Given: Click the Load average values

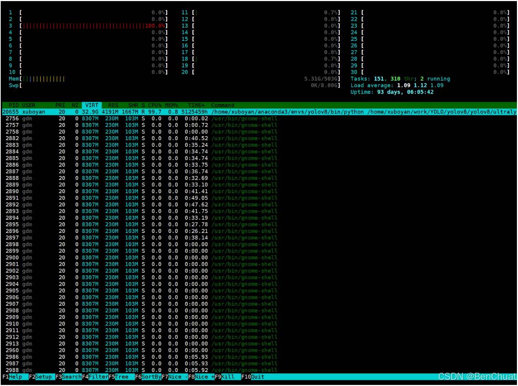Looking at the screenshot, I should coord(420,85).
